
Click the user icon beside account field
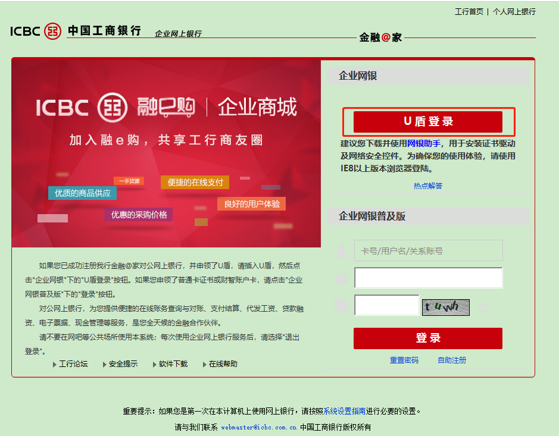[341, 250]
